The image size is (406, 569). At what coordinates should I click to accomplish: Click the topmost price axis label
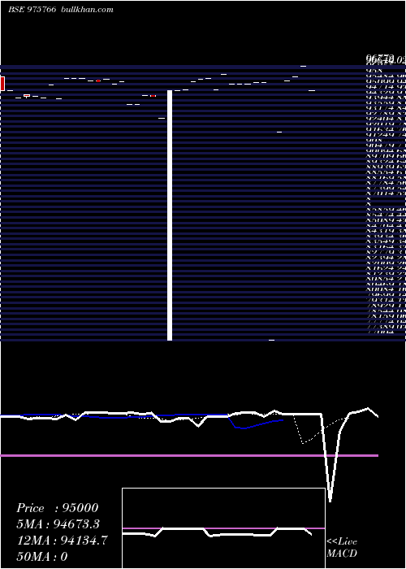(385, 58)
